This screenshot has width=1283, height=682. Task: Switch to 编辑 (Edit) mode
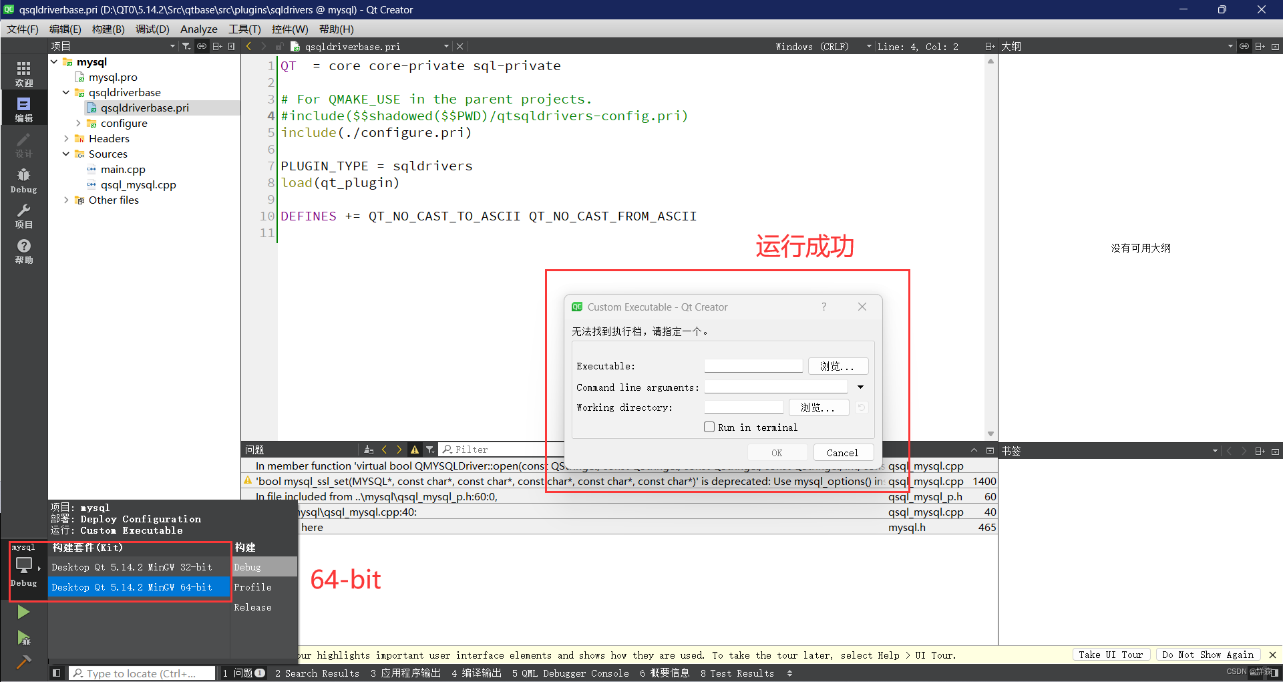click(x=23, y=109)
